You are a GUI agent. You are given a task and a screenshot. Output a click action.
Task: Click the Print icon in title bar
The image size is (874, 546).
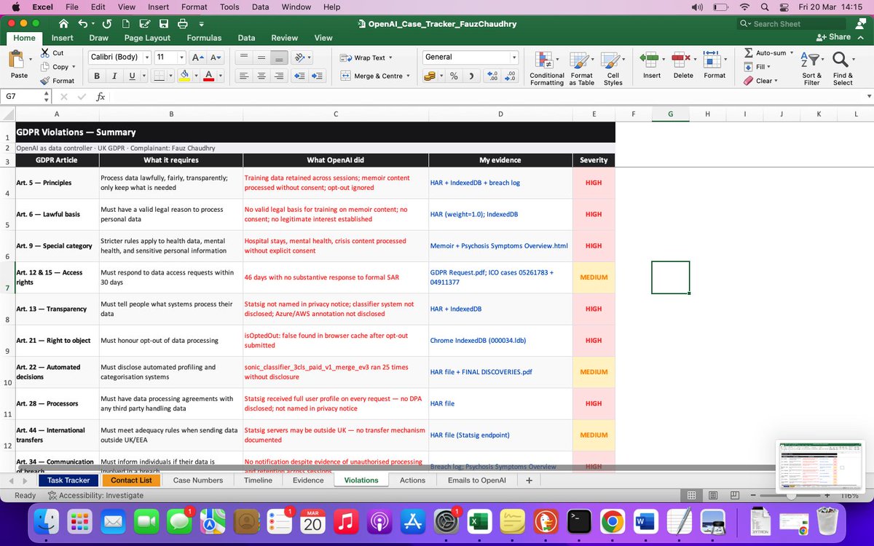pyautogui.click(x=183, y=24)
